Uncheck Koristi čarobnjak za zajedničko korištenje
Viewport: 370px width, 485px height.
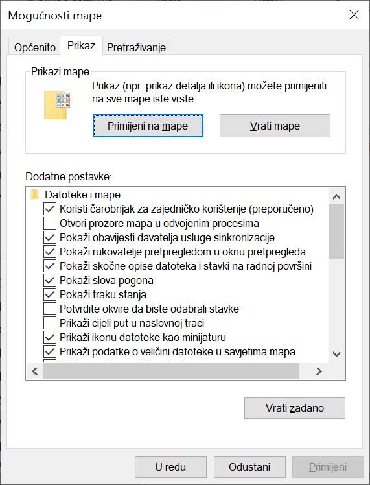coord(50,209)
